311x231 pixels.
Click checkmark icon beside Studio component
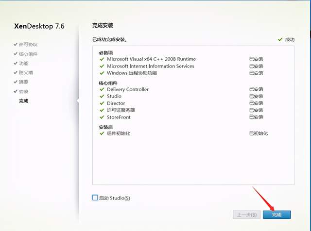coord(102,96)
